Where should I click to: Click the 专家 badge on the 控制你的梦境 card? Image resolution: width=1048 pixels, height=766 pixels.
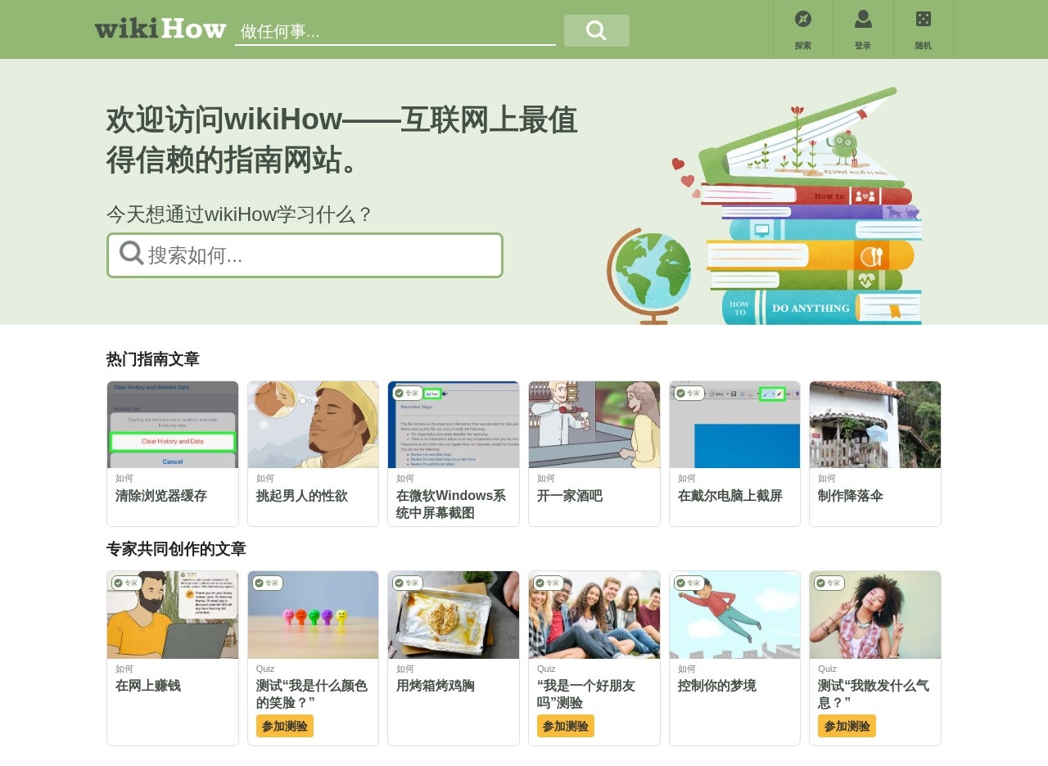pos(689,583)
